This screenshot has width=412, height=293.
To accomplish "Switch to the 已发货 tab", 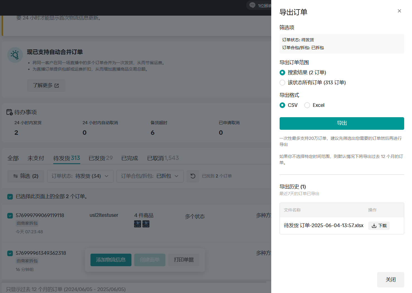I will 100,158.
